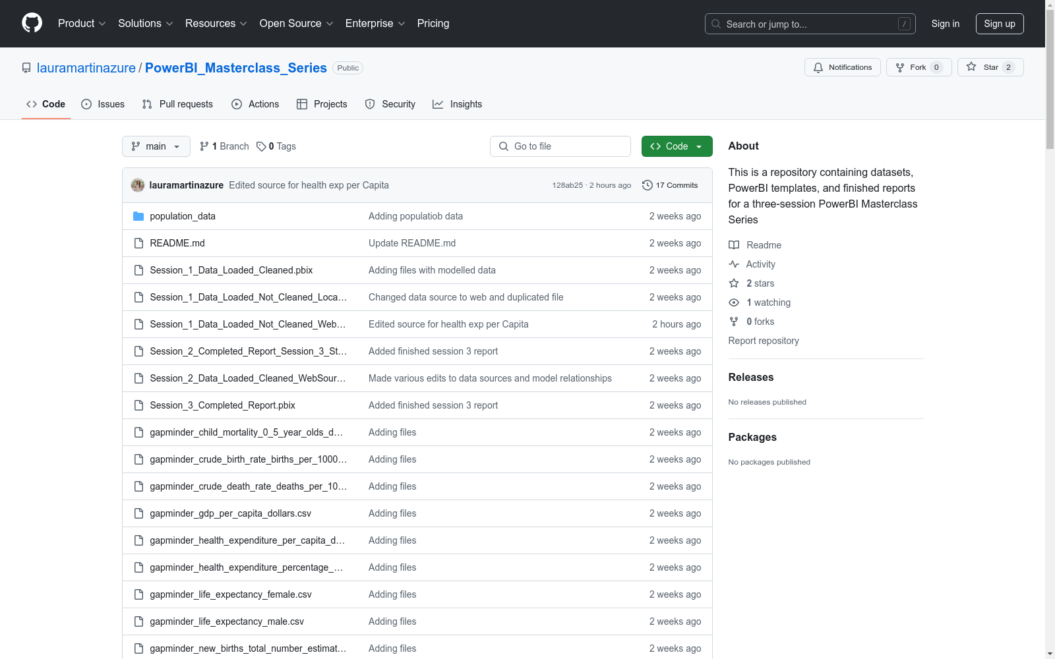
Task: Click the Search or jump to field
Action: pos(810,24)
